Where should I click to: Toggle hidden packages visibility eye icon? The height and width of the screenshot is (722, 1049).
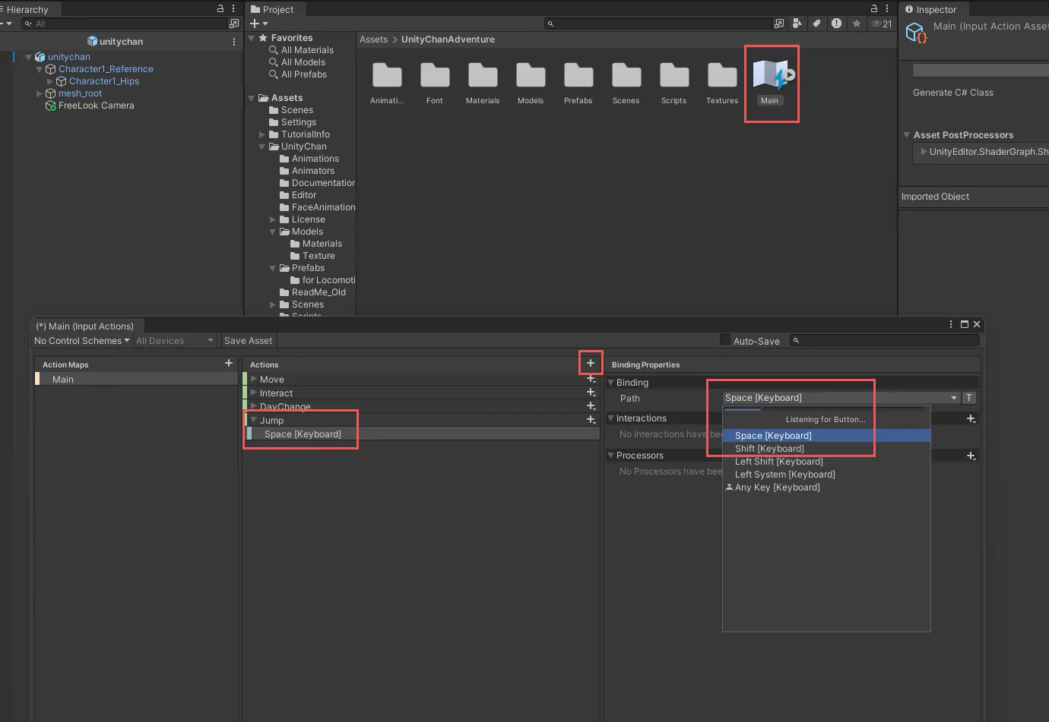[881, 24]
